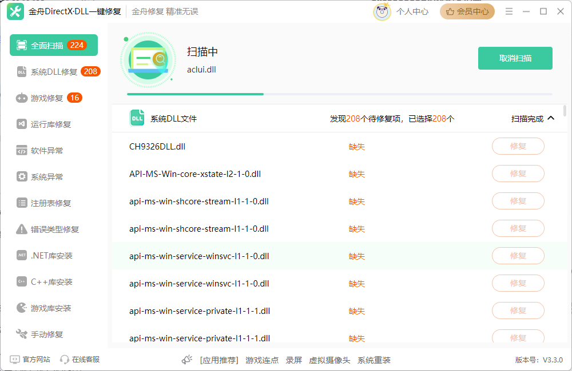Click the aclui.dll scanning file name
This screenshot has height=371, width=572.
coord(201,70)
